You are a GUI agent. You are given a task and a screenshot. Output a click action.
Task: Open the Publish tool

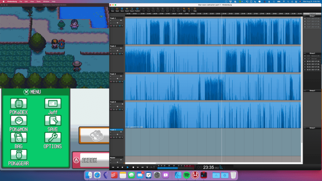(137, 9)
